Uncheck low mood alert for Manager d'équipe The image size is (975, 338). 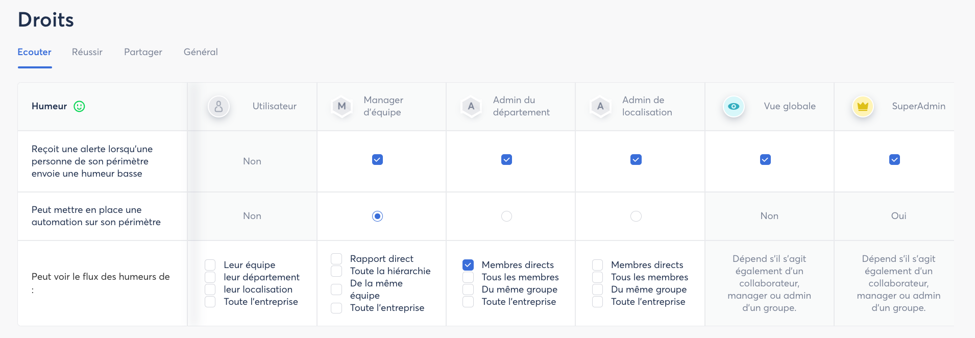pyautogui.click(x=377, y=160)
